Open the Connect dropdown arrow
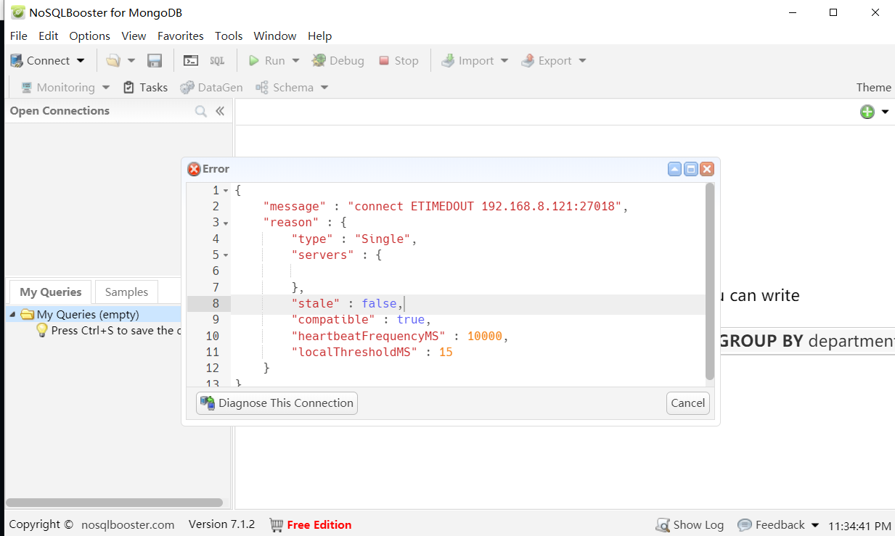Screen dimensions: 895x536 81,61
